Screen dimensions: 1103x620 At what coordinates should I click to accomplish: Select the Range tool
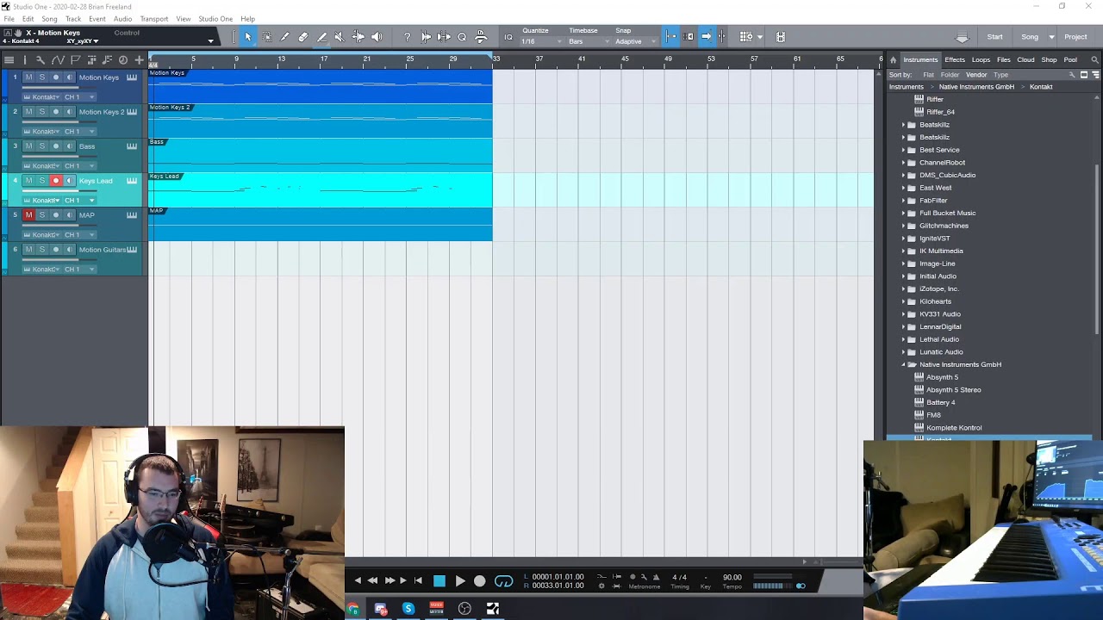[x=267, y=37]
